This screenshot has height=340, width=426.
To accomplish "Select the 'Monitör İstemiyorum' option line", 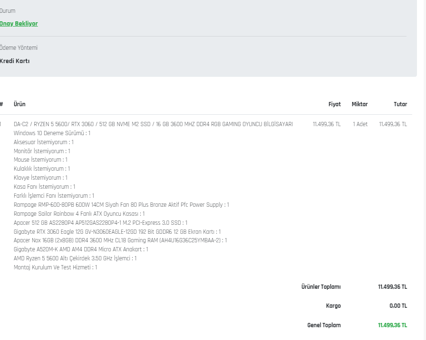I will (42, 151).
